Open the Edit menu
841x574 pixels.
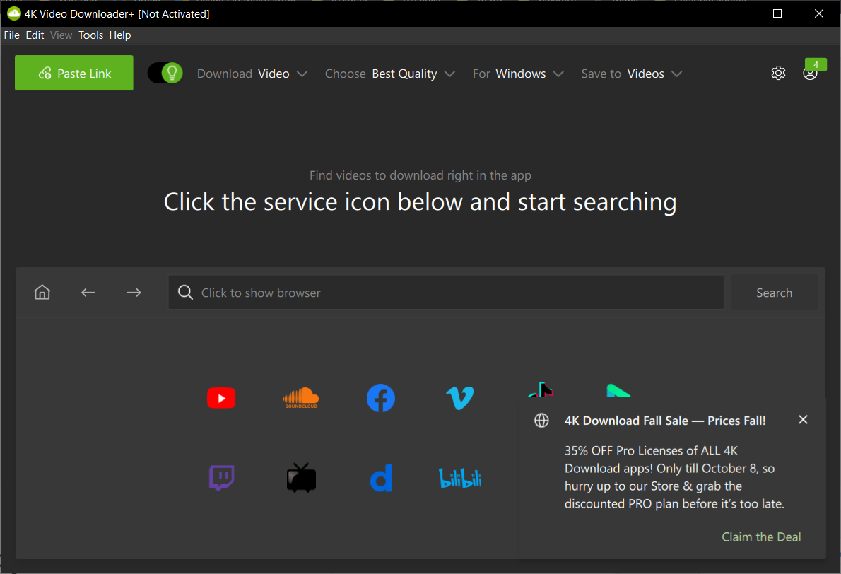[x=35, y=35]
